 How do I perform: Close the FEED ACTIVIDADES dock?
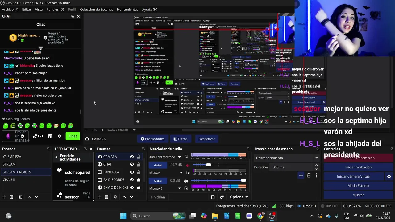click(91, 149)
